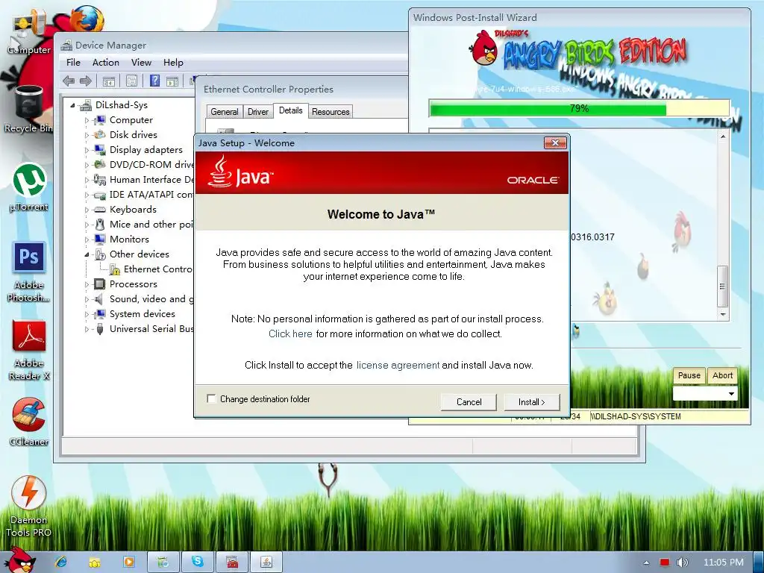Click the 79% installation progress bar
Viewport: 764px width, 573px height.
coord(579,108)
